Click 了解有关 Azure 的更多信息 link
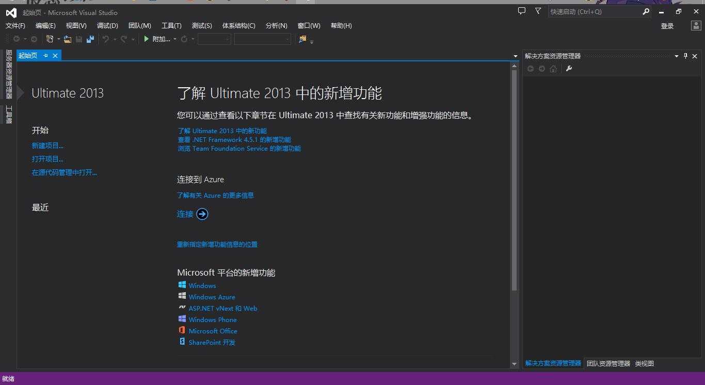705x385 pixels. coord(215,195)
